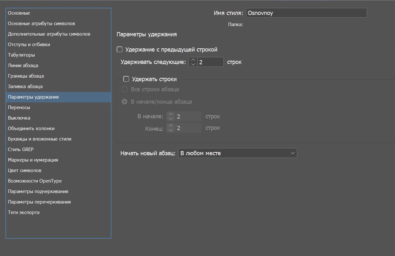This screenshot has height=256, width=395.
Task: Click 'Удерживать следующие' number field
Action: click(x=210, y=62)
